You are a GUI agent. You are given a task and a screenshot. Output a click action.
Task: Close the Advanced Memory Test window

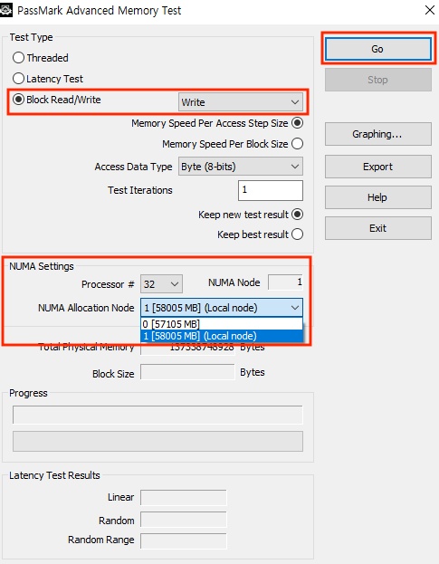pyautogui.click(x=430, y=10)
